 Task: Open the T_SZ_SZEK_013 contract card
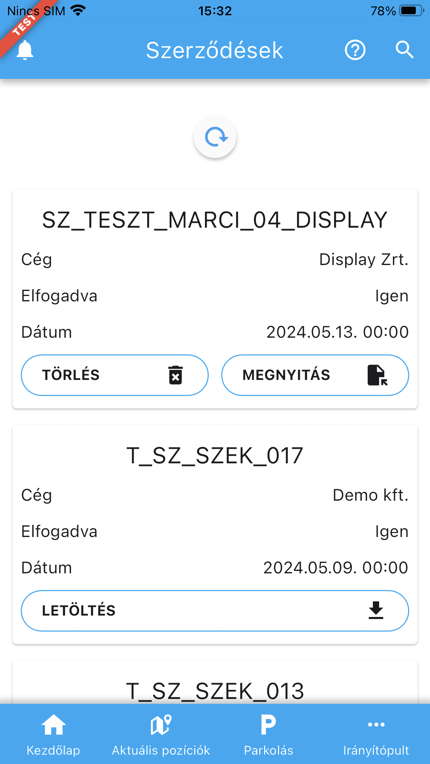click(215, 691)
